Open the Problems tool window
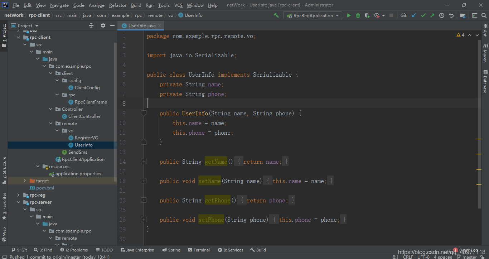The width and height of the screenshot is (489, 259). [x=74, y=250]
